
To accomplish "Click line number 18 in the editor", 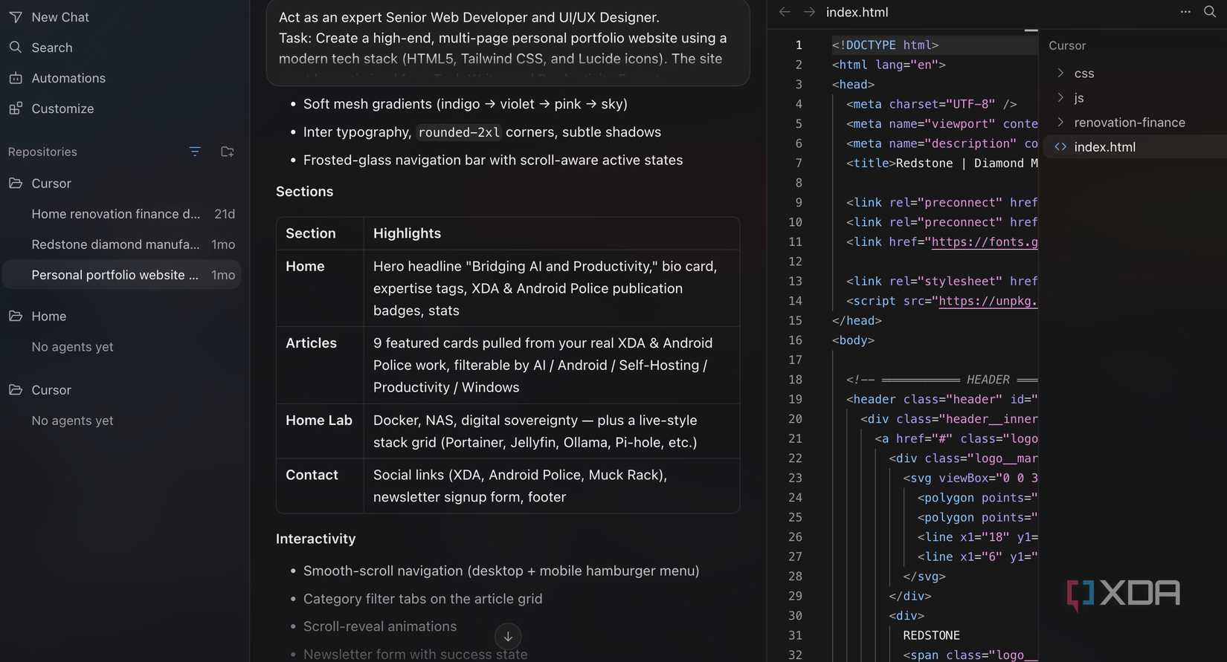I will 795,380.
